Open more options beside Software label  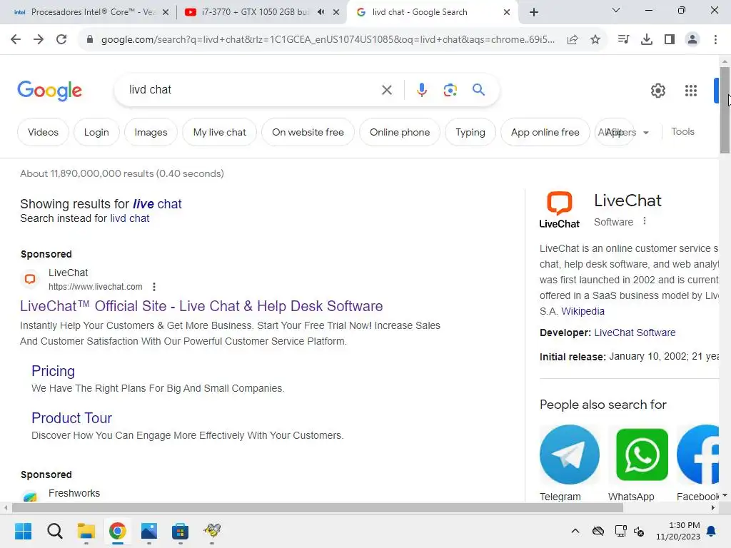click(645, 221)
